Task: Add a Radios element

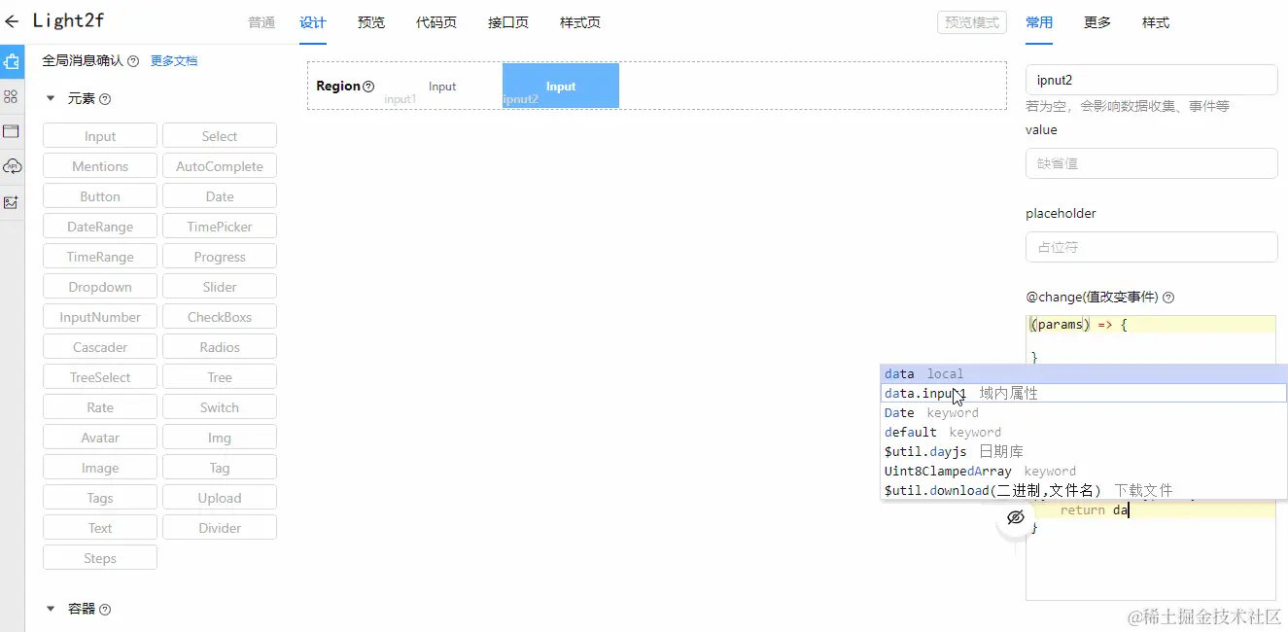Action: (220, 347)
